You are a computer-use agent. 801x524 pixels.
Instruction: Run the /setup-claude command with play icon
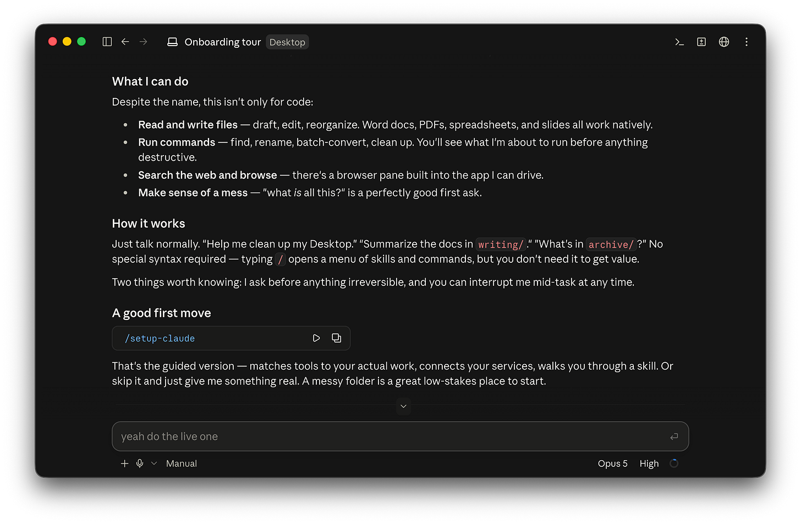tap(316, 338)
